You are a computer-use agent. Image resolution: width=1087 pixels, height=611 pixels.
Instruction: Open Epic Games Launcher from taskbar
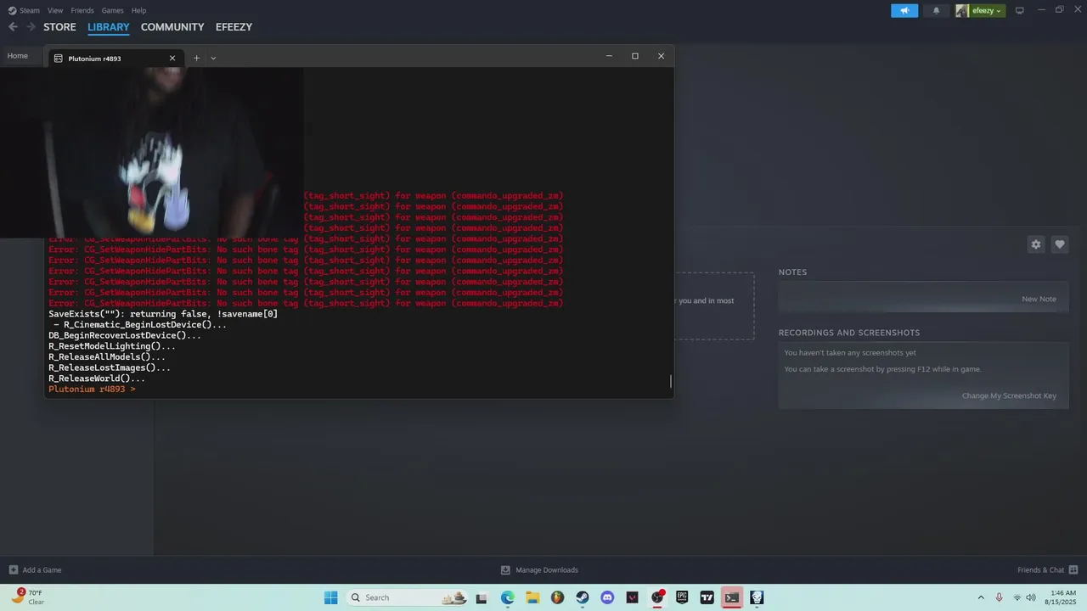pyautogui.click(x=682, y=597)
